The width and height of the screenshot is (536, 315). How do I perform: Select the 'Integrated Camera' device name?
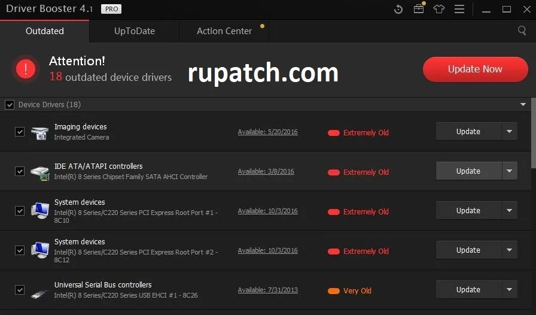tap(81, 137)
